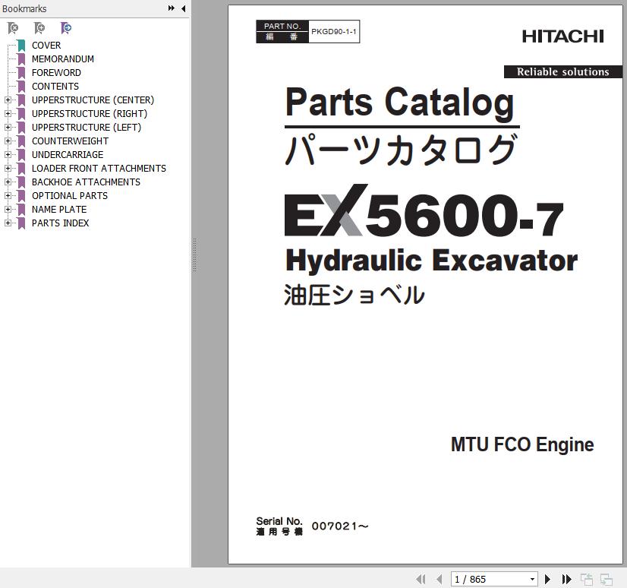Open the COVER bookmark
627x588 pixels.
46,46
